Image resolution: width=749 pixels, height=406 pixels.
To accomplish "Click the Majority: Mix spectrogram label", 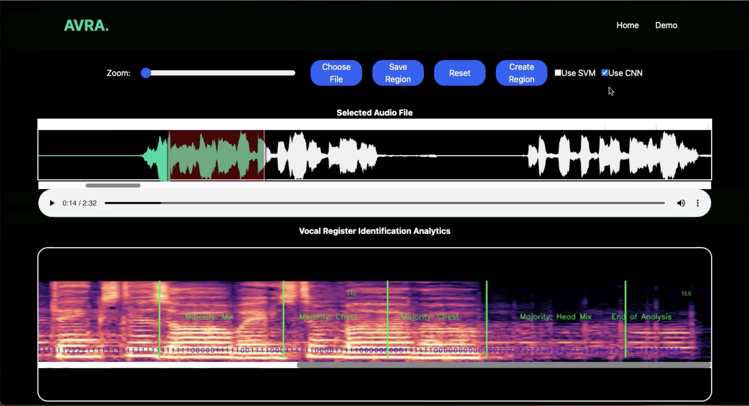I will (x=209, y=317).
